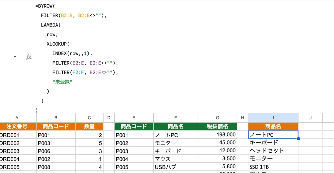The image size is (334, 173).
Task: Click the 数量 header cell
Action: (x=89, y=126)
